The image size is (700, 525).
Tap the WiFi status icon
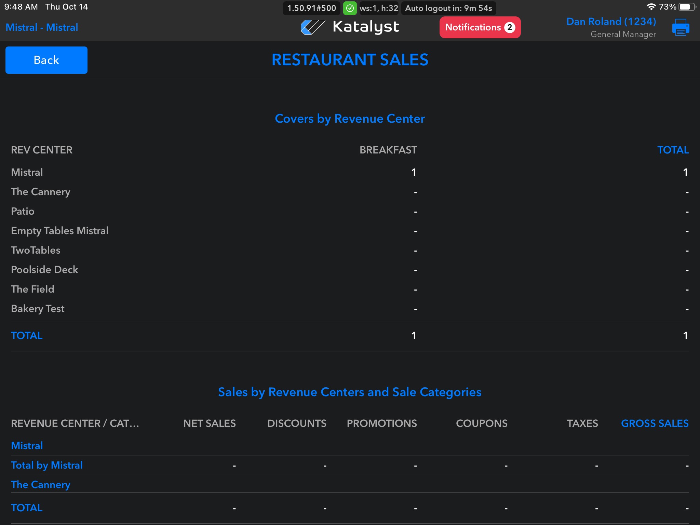coord(651,7)
